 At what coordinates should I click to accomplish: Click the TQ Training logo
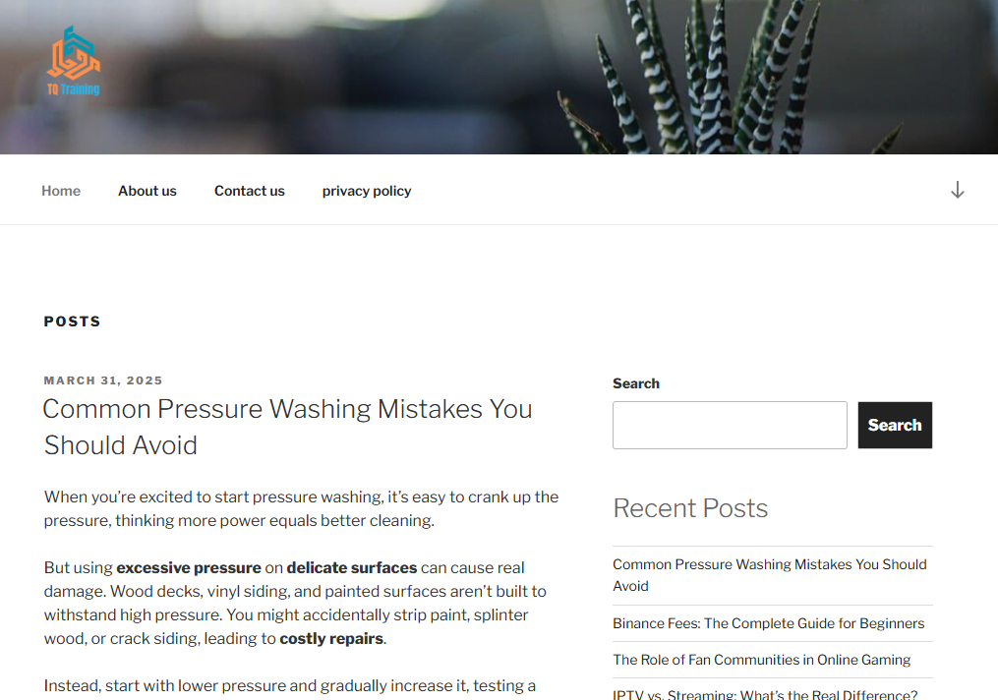point(73,61)
